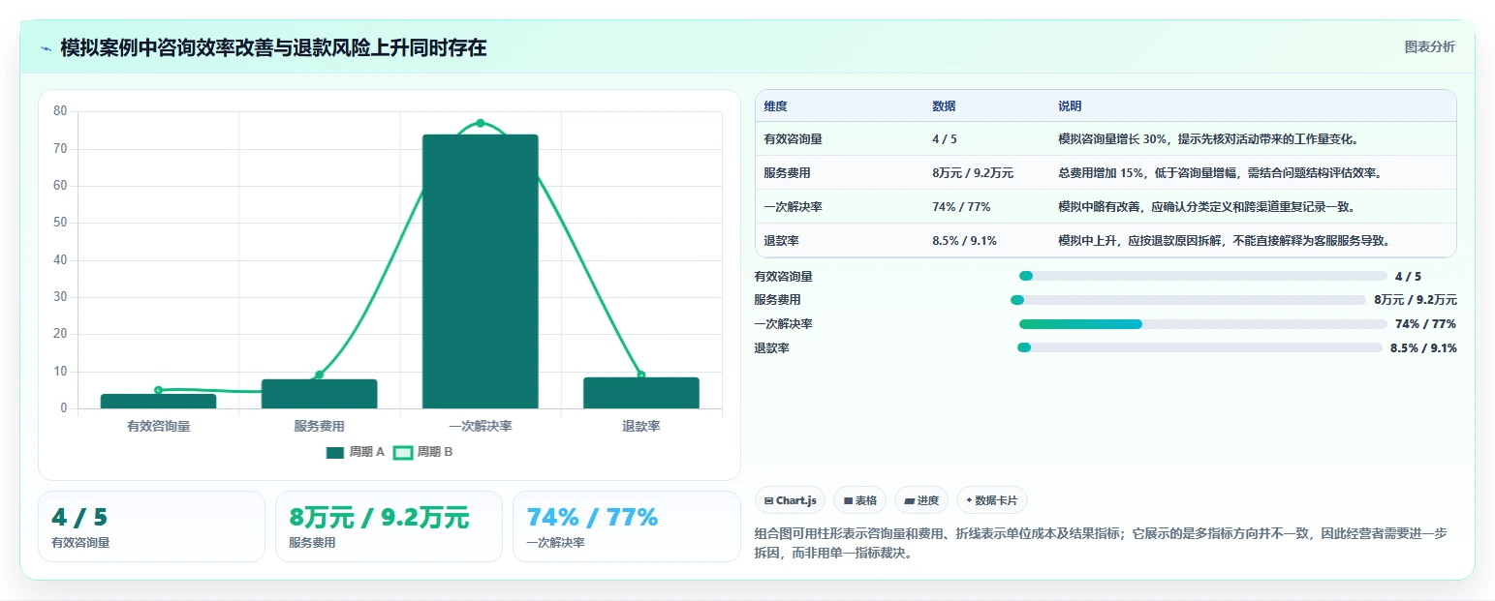Click the description starting 总费用增加 15%
Image resolution: width=1495 pixels, height=601 pixels.
pos(1220,172)
